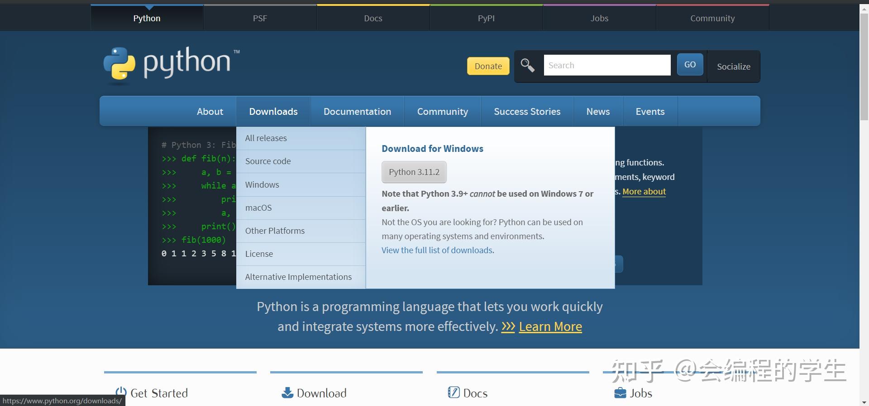Click the GO search button
Image resolution: width=869 pixels, height=406 pixels.
tap(690, 65)
